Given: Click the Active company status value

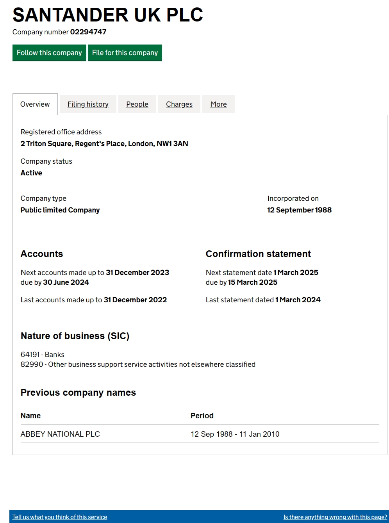Looking at the screenshot, I should 31,173.
